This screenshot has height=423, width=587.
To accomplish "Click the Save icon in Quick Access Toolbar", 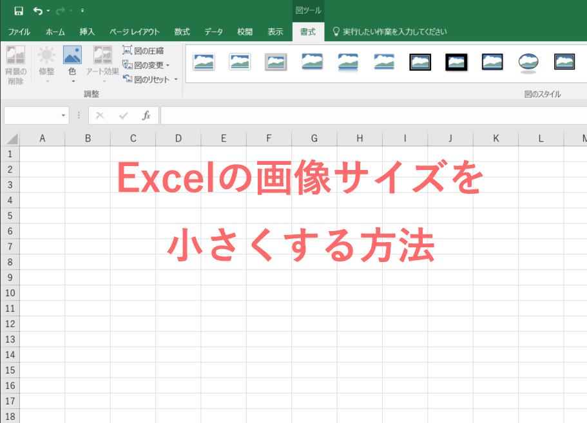I will coord(17,10).
